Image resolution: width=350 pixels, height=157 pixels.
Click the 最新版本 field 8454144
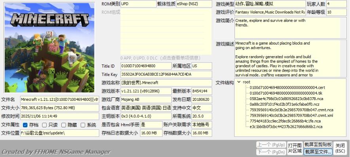(x=202, y=91)
